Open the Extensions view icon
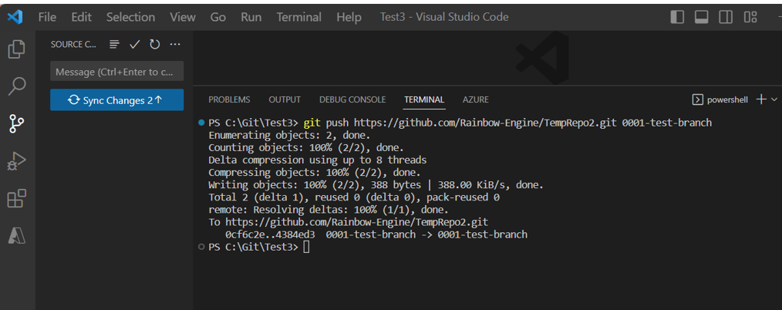 point(16,198)
